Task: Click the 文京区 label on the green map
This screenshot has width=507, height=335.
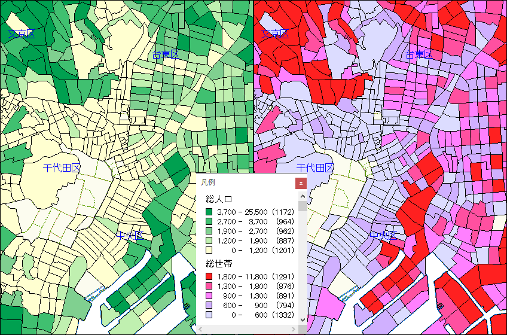Action: [x=22, y=34]
